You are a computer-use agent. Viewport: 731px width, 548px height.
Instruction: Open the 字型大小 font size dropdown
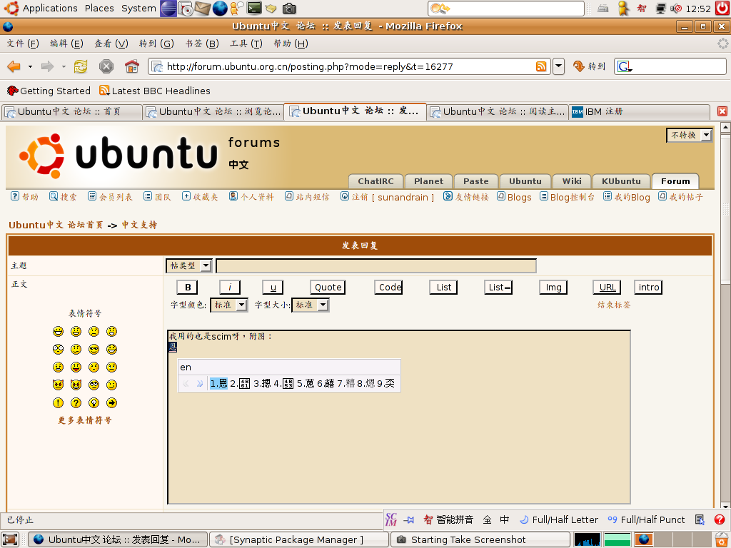311,305
